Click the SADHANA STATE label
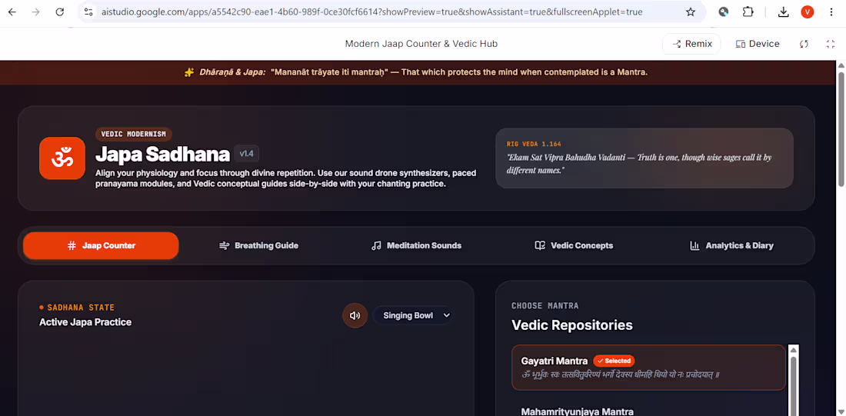The image size is (846, 416). click(81, 308)
